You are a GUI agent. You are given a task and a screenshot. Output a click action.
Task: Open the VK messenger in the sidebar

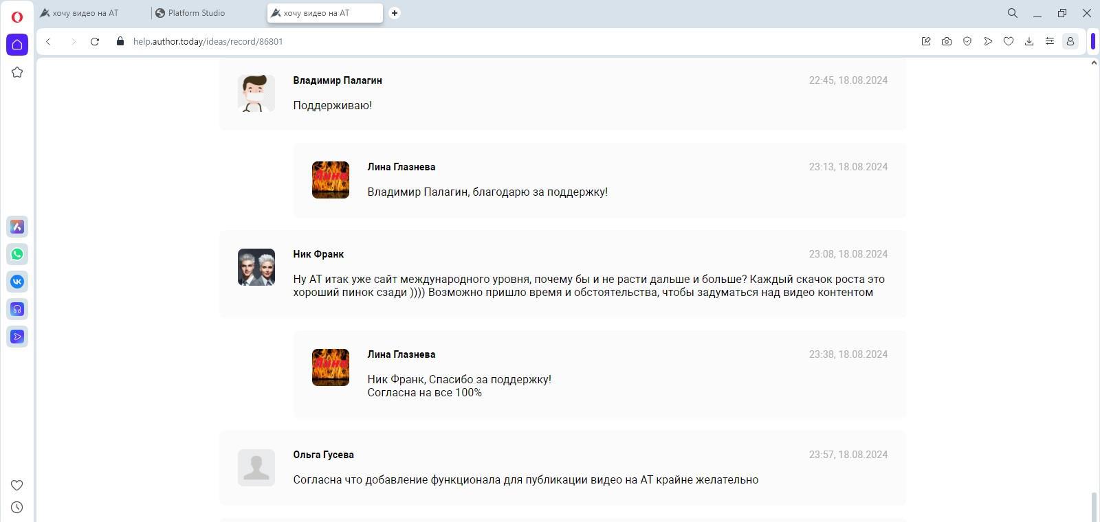click(x=17, y=282)
